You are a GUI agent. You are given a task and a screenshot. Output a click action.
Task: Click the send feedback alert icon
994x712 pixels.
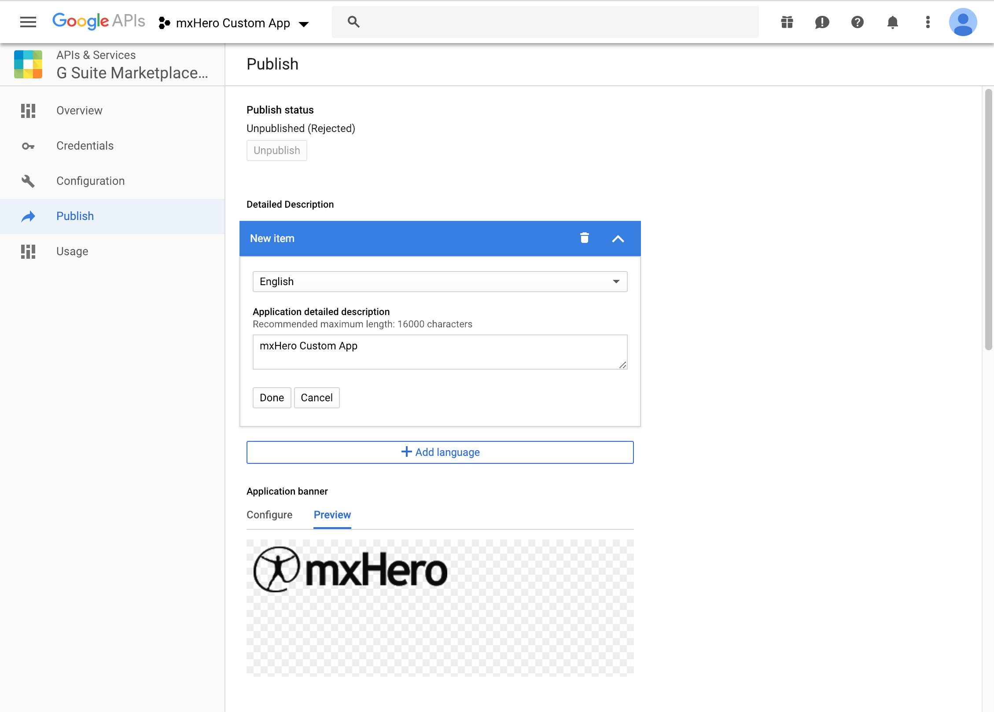822,22
